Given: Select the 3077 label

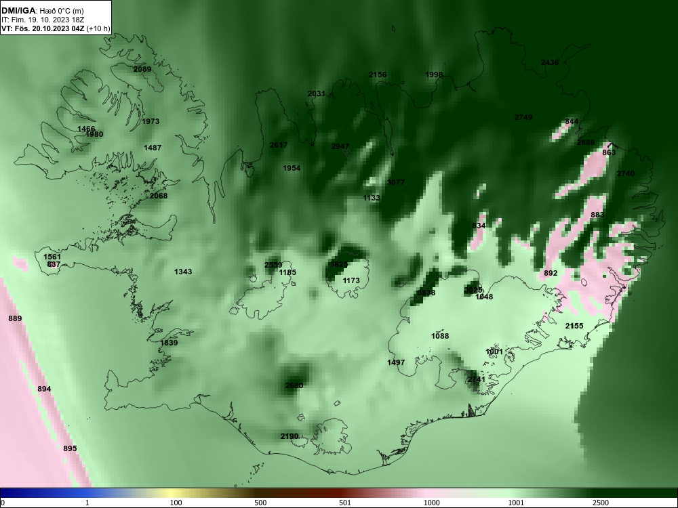Looking at the screenshot, I should pos(396,183).
